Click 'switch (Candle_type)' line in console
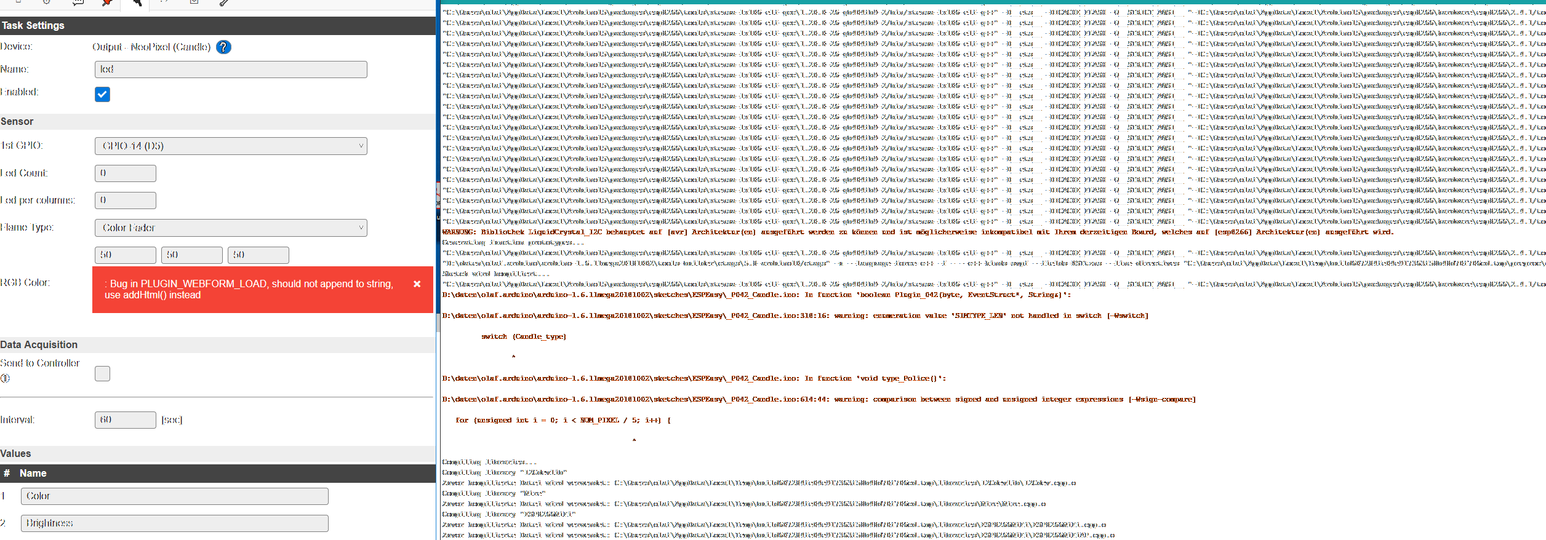 pyautogui.click(x=523, y=336)
